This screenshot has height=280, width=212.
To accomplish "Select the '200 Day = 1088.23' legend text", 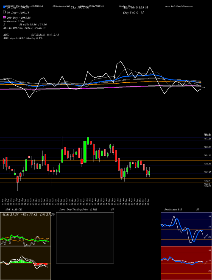I will 19,18.
